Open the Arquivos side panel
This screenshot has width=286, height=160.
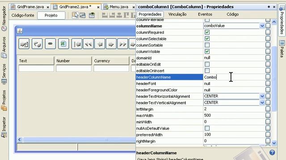[4, 47]
